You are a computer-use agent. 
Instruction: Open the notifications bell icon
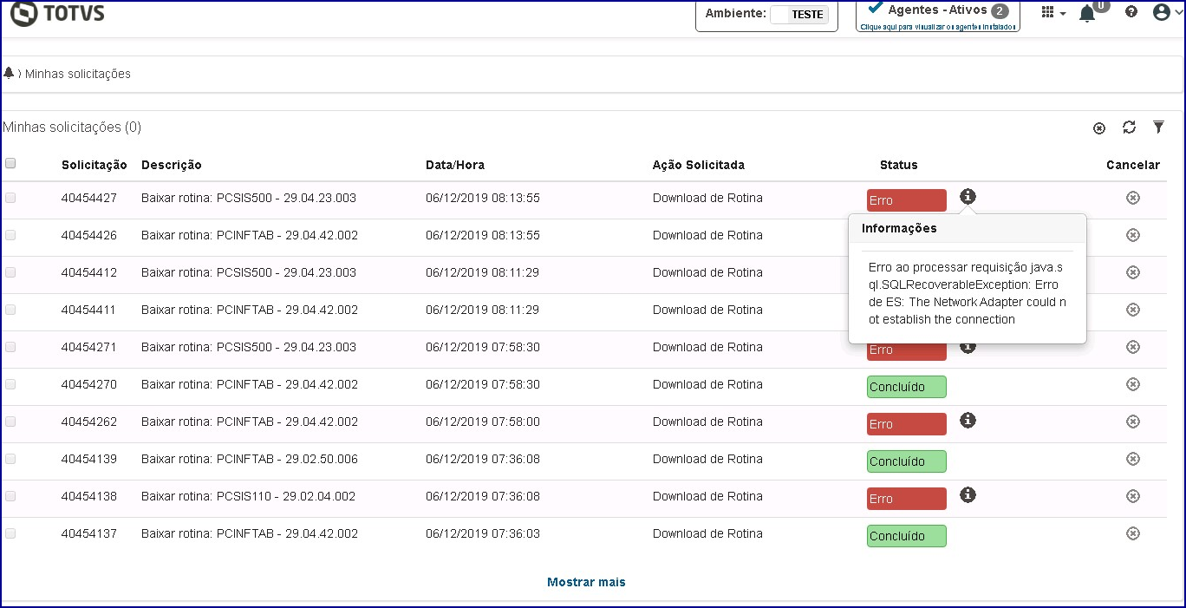[x=1087, y=13]
